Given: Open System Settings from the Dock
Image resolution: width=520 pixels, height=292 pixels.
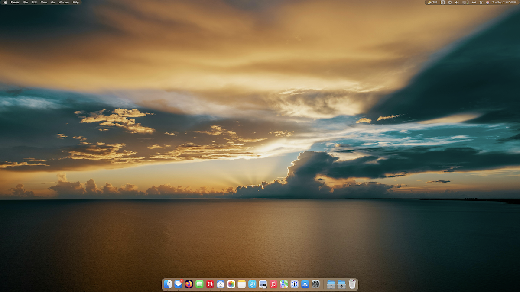Looking at the screenshot, I should tap(315, 284).
